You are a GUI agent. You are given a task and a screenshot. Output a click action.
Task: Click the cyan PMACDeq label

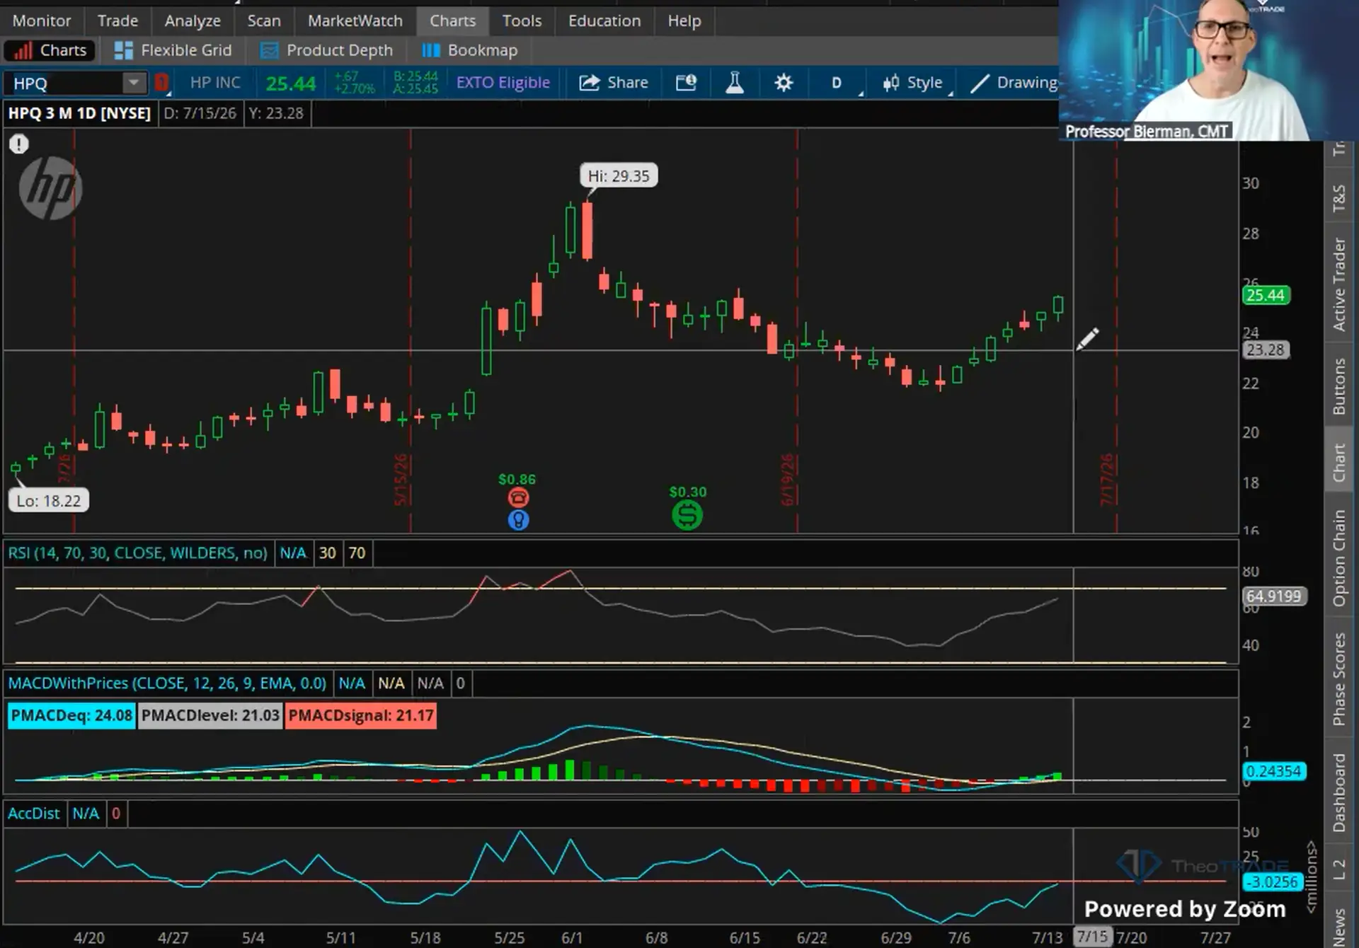[x=71, y=715]
